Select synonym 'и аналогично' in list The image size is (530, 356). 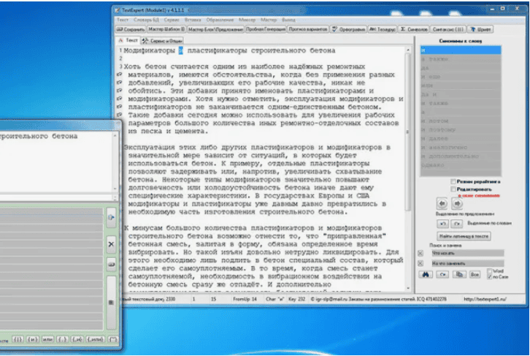(x=461, y=147)
